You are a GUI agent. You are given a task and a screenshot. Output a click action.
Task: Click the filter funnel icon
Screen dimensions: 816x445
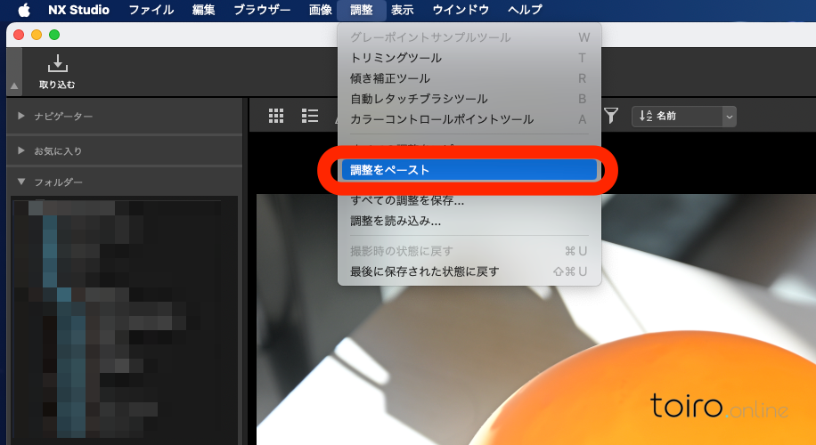pyautogui.click(x=611, y=116)
